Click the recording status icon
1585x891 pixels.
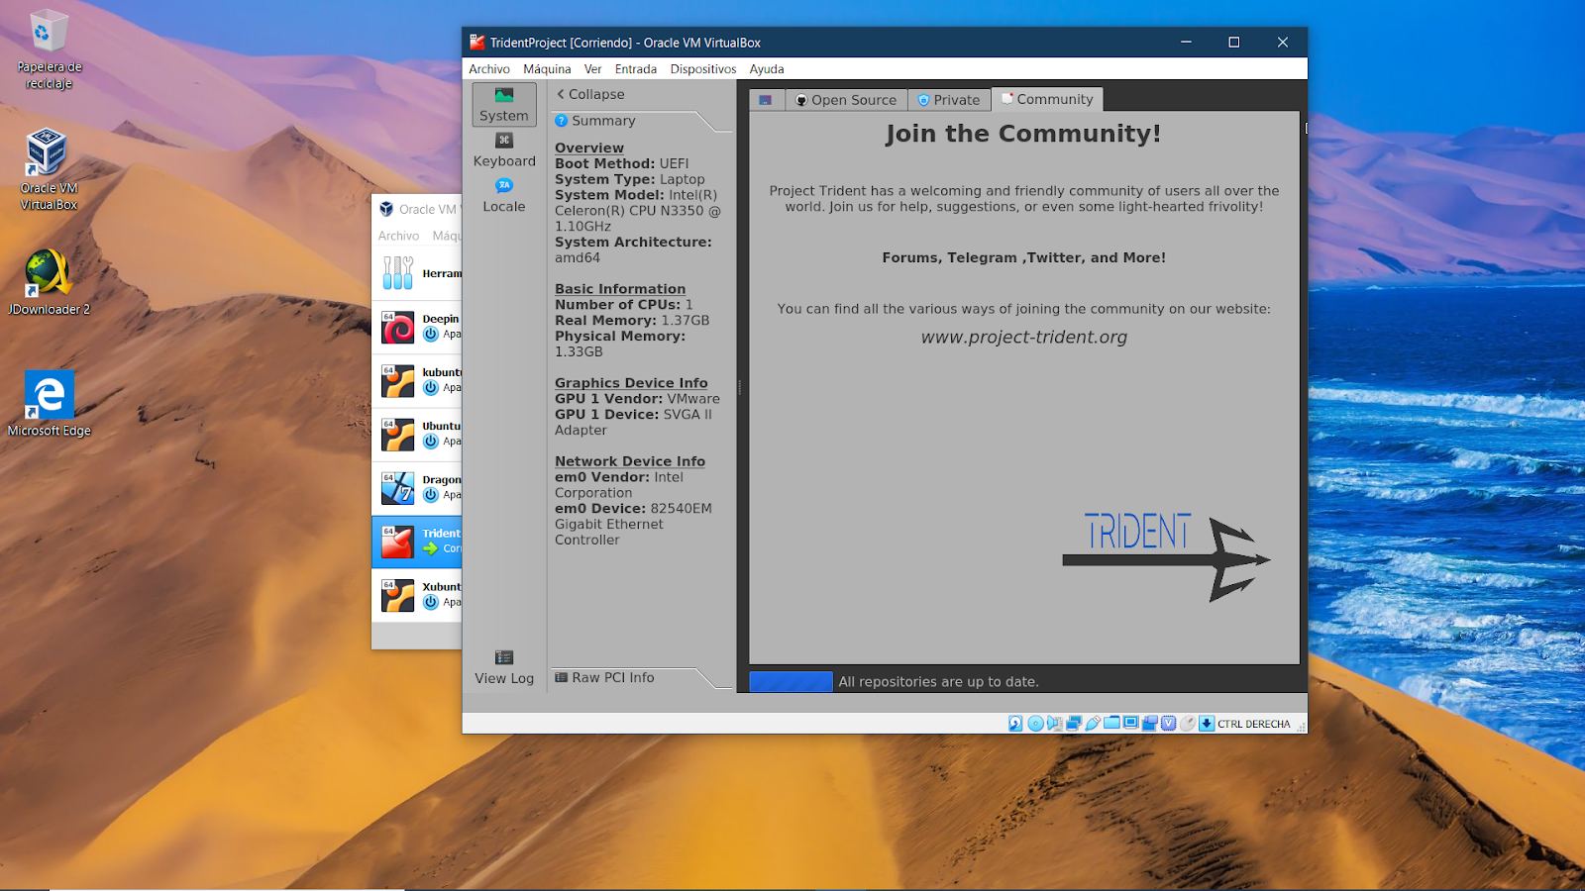(1149, 724)
